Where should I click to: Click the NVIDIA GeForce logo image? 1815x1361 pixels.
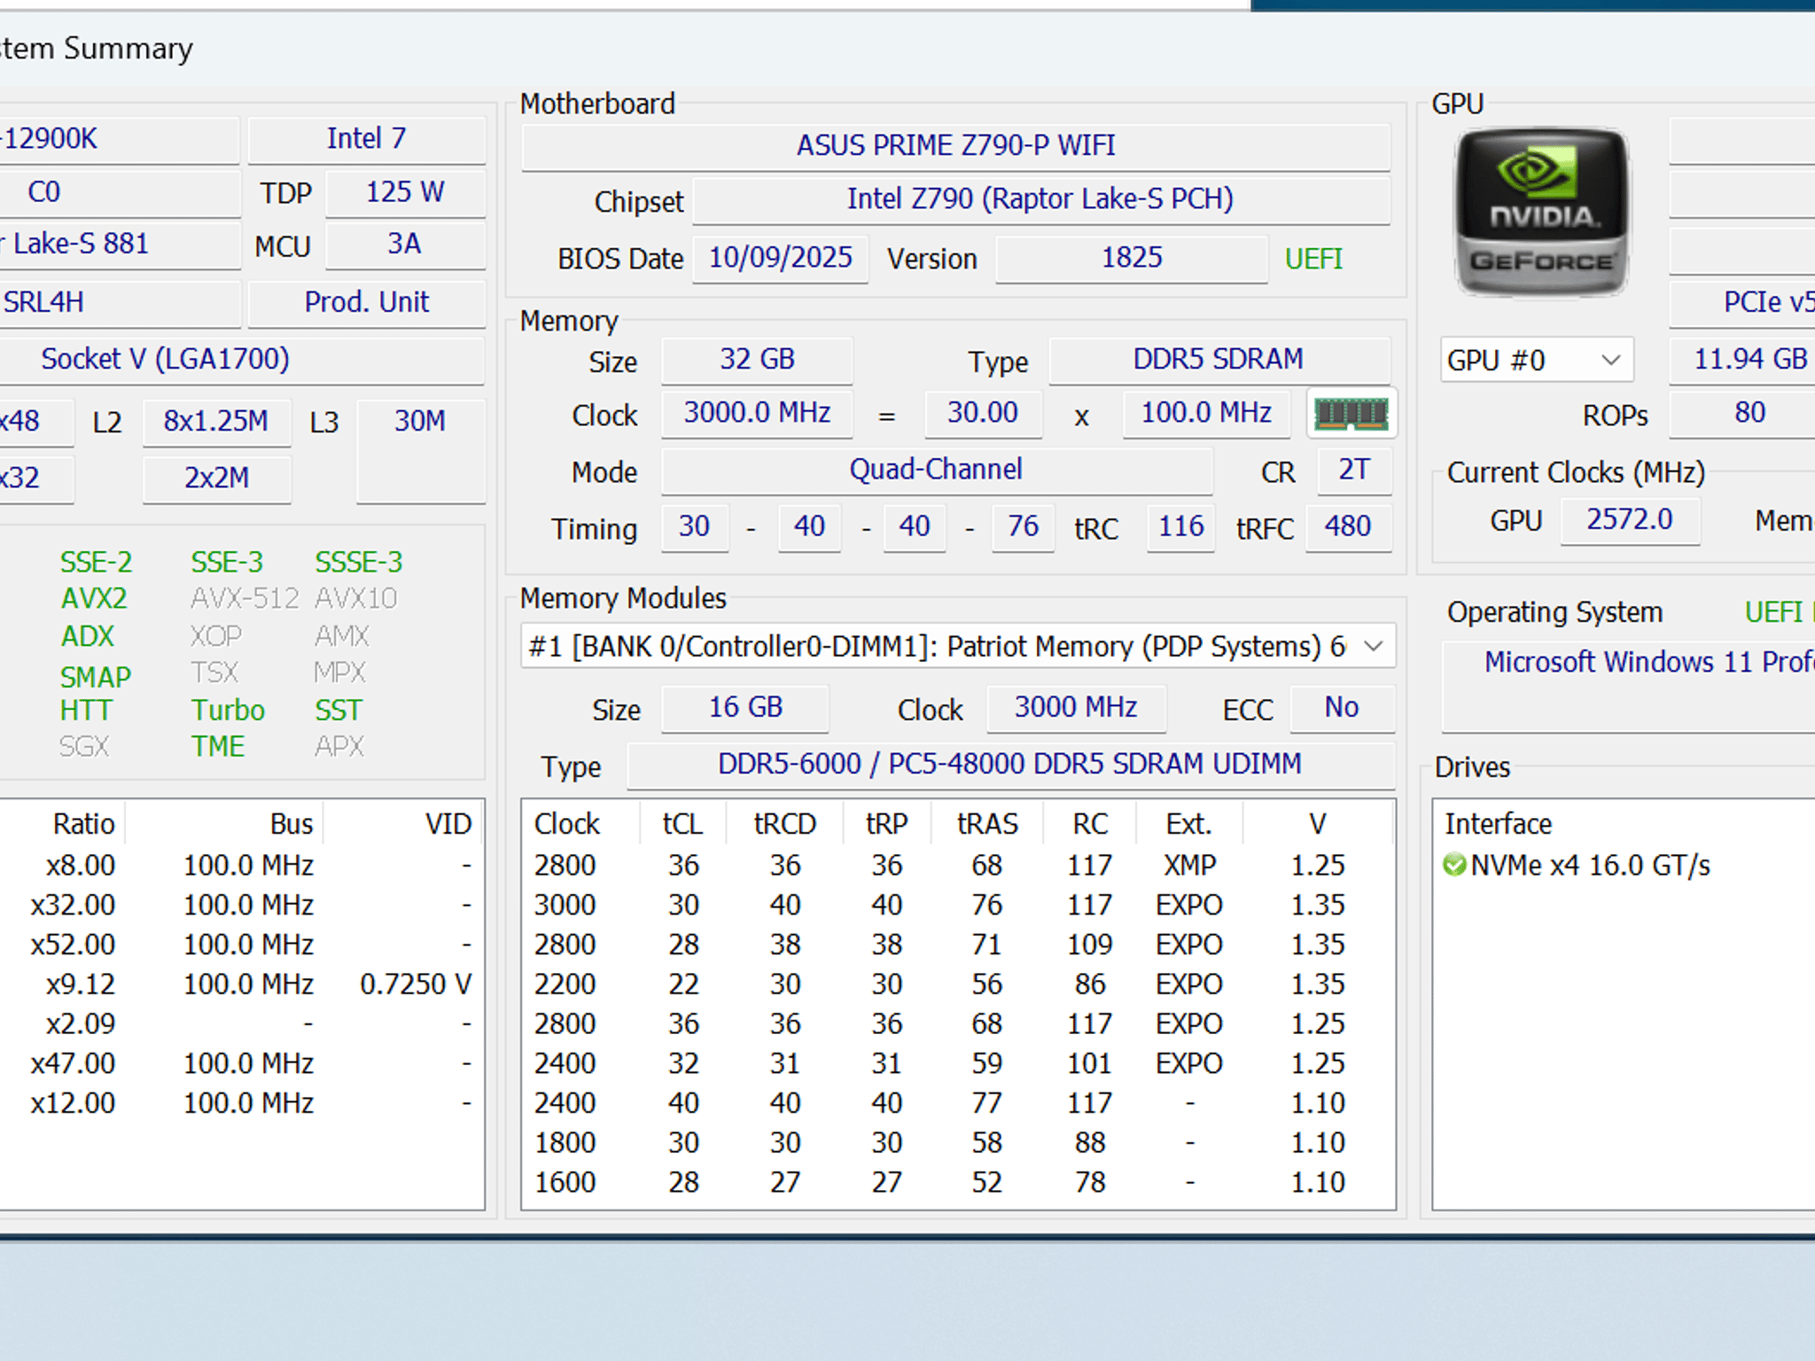pyautogui.click(x=1542, y=212)
